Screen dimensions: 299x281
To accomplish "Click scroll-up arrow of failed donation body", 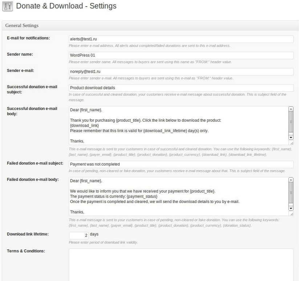I will pos(291,180).
